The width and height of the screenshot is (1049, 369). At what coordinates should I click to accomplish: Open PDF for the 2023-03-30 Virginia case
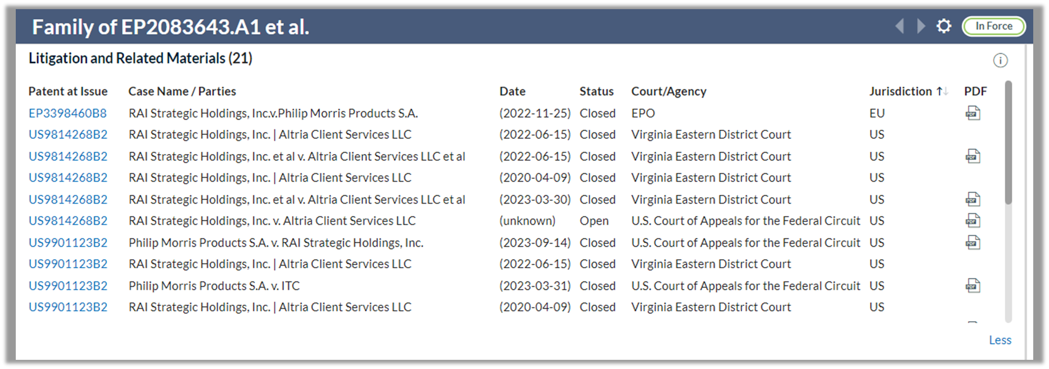[x=973, y=200]
